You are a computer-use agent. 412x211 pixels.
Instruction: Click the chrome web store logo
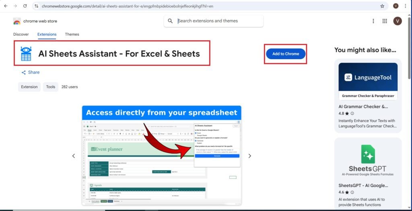pyautogui.click(x=17, y=21)
